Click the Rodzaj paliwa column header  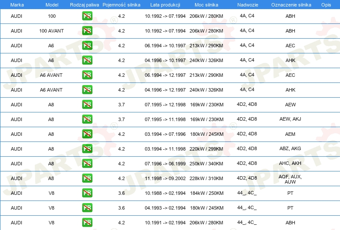point(84,5)
